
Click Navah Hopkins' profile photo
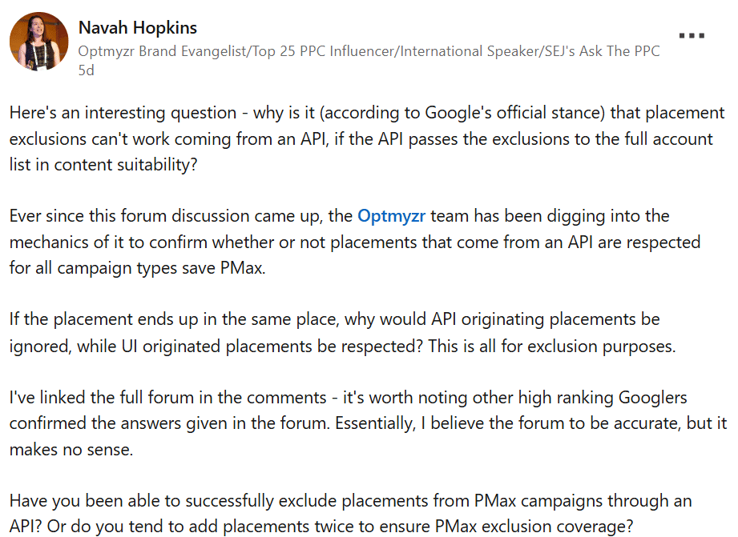(38, 41)
